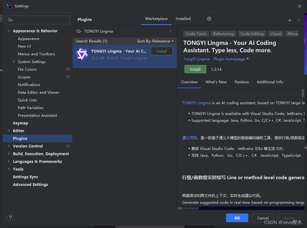Open the Sort By Relevance dropdown

point(155,41)
